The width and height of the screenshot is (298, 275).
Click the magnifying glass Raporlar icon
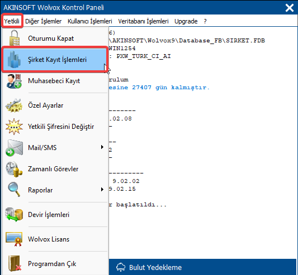[14, 189]
